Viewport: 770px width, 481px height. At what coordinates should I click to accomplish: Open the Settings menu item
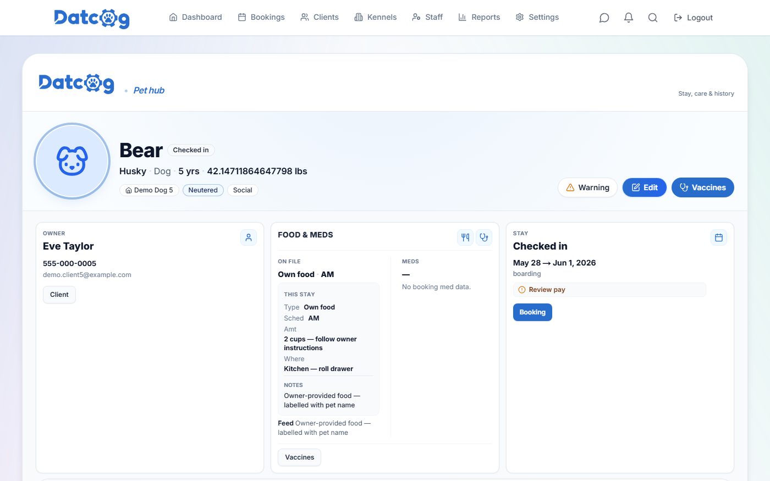point(537,17)
